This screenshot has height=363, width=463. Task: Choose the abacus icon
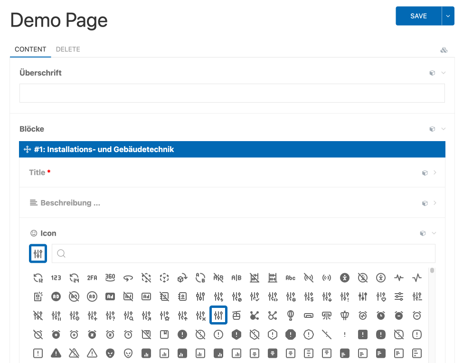click(x=273, y=278)
